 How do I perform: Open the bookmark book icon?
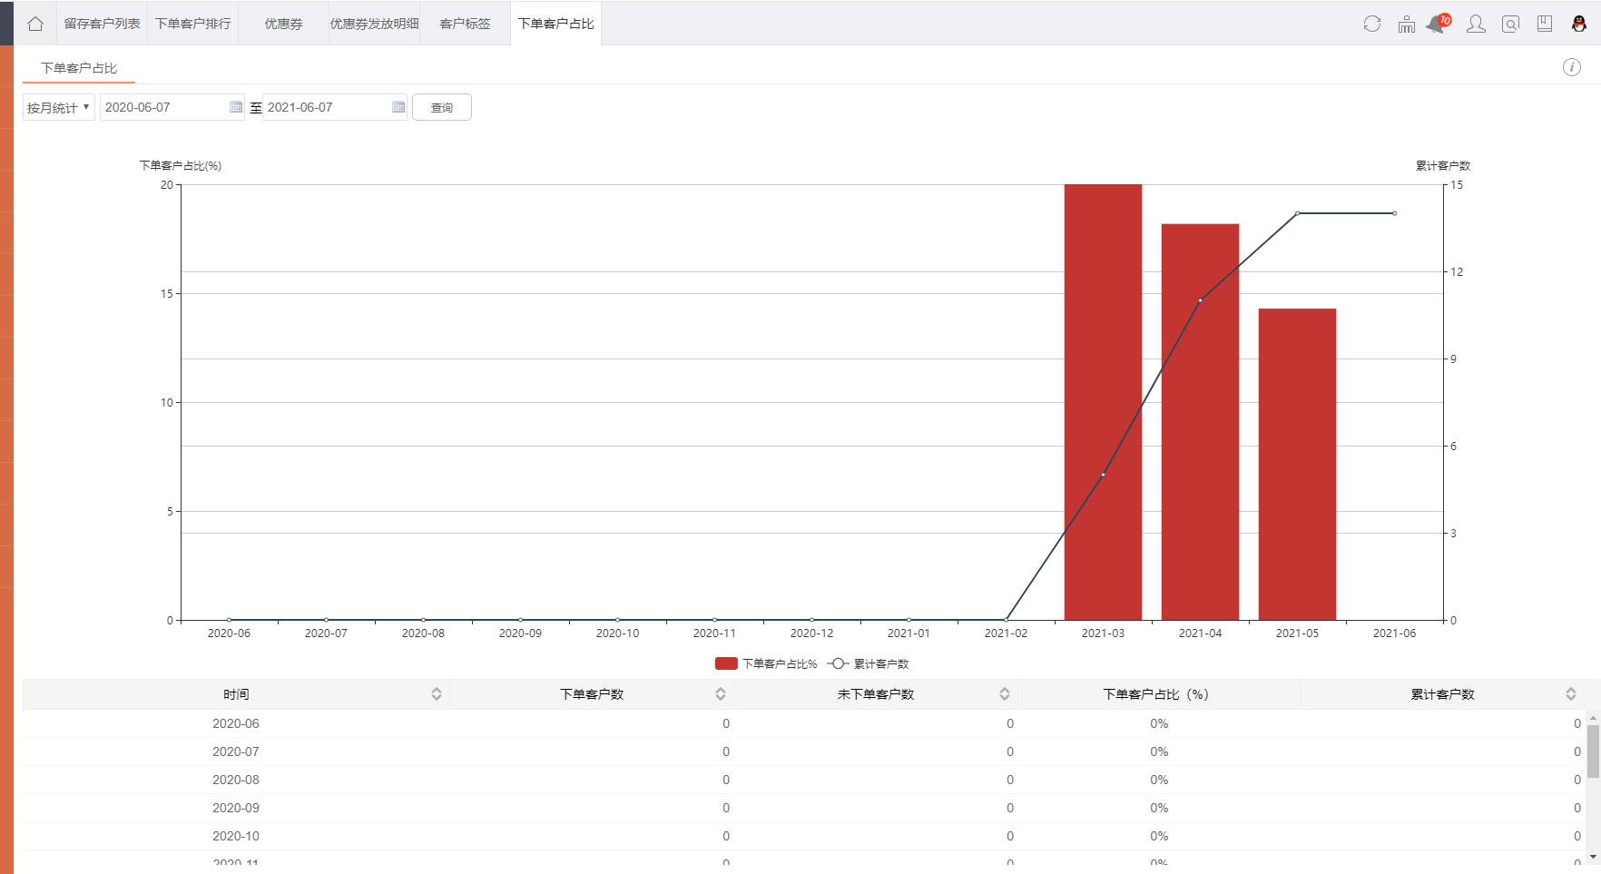click(x=1544, y=24)
